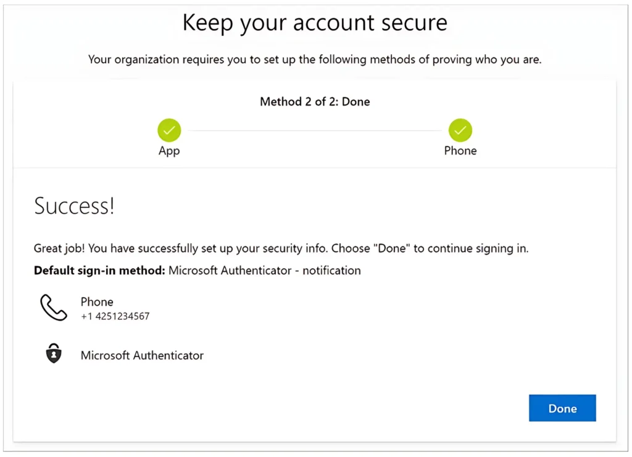Click the Success! heading
The image size is (632, 457).
coord(73,206)
